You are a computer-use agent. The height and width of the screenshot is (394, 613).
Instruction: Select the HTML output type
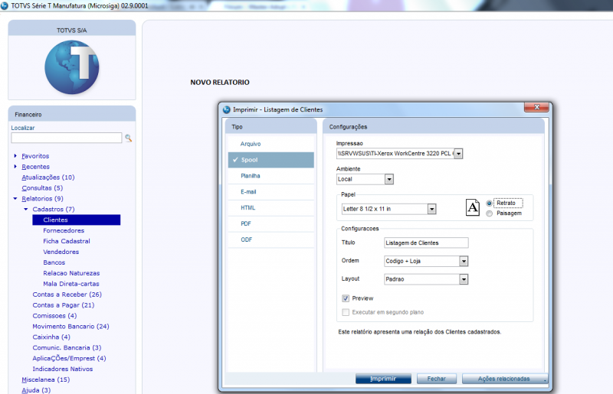271,208
